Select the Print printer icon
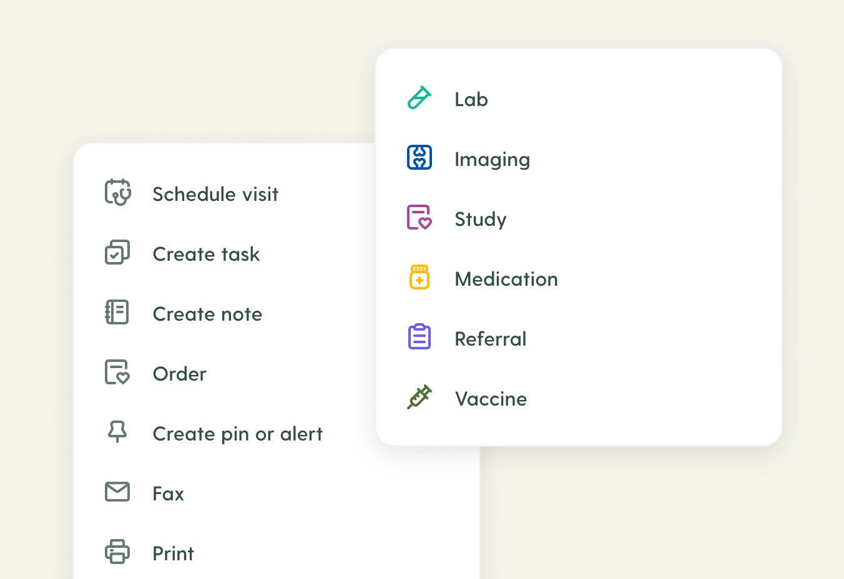This screenshot has width=844, height=579. click(x=117, y=552)
